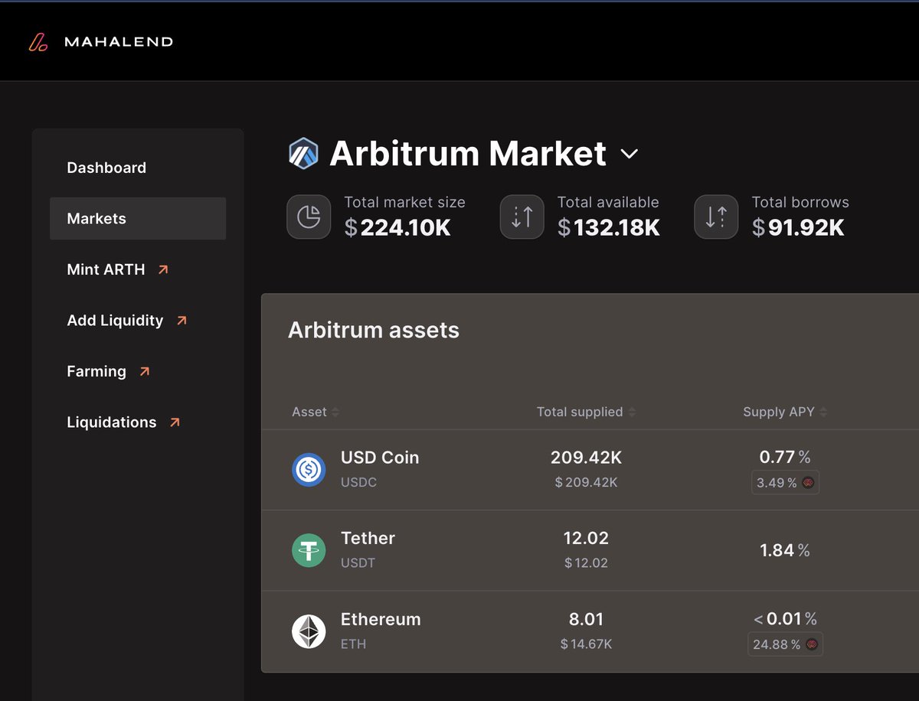
Task: Click the 0.77% USDC supply APY
Action: (785, 458)
